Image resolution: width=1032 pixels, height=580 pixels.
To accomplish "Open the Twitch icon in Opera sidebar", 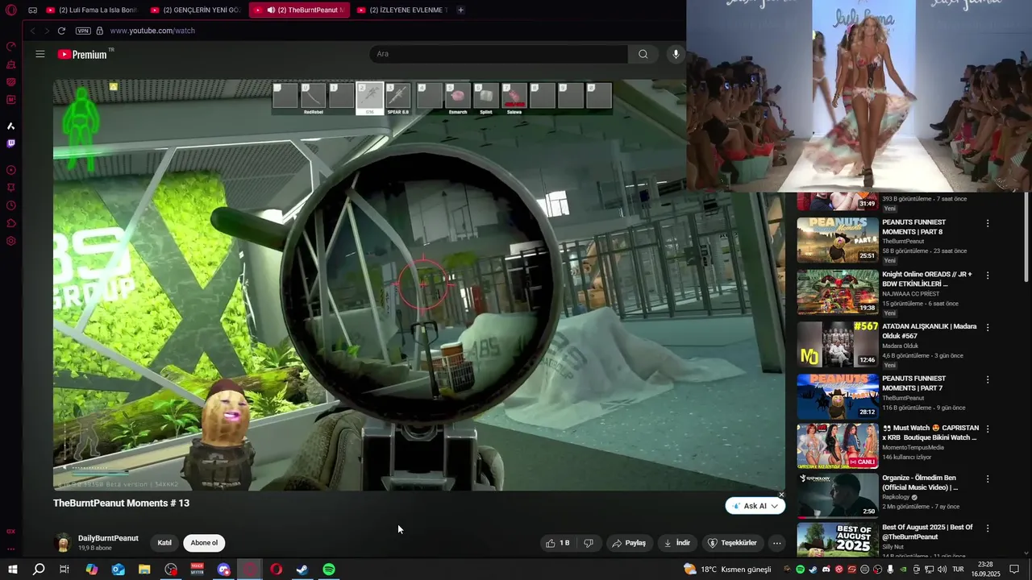I will point(11,143).
